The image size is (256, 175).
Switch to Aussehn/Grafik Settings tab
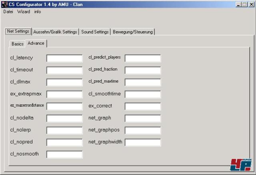pyautogui.click(x=55, y=32)
